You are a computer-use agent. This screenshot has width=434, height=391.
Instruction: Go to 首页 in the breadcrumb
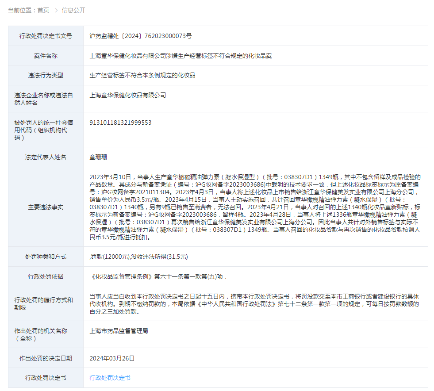point(43,10)
